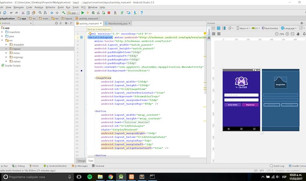Open the Terminal tool window
This screenshot has width=306, height=181.
[x=98, y=166]
